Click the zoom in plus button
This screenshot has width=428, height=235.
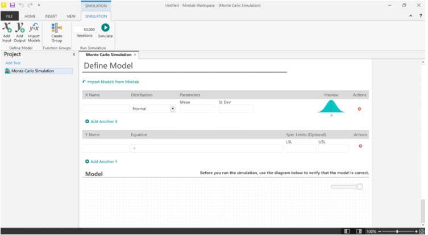coord(416,232)
